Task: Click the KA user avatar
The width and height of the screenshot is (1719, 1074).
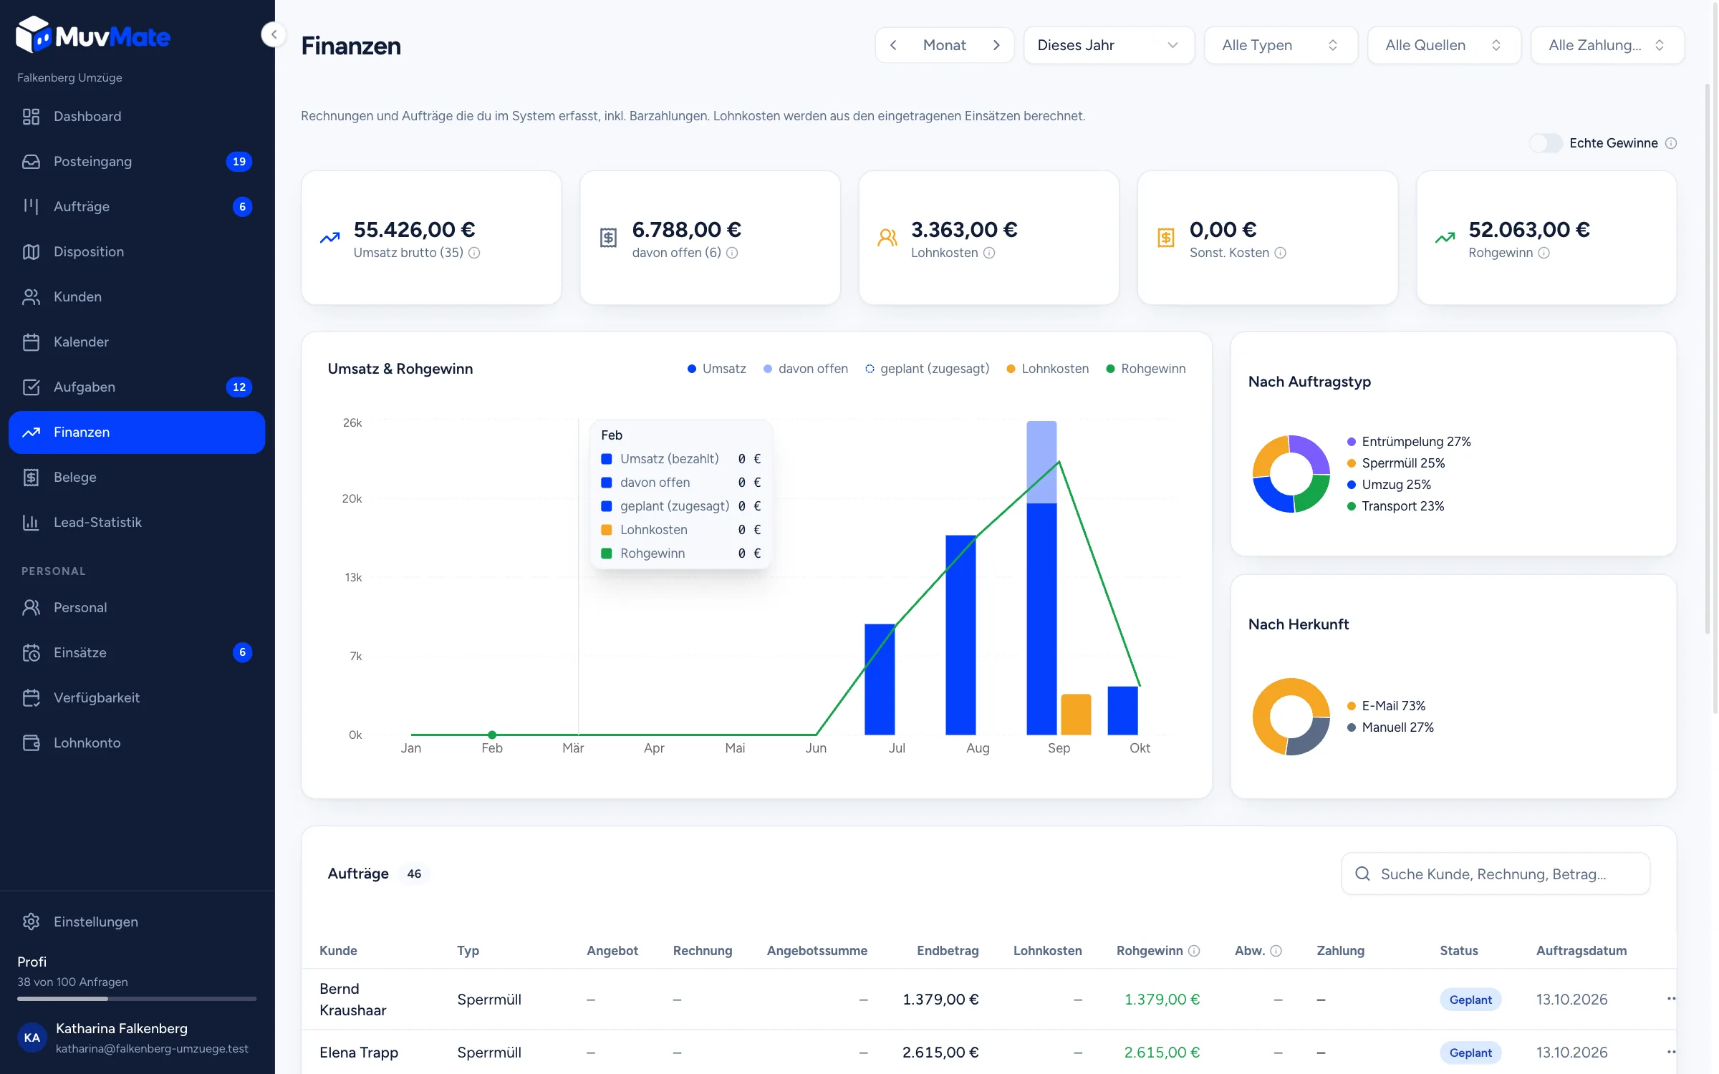Action: (32, 1037)
